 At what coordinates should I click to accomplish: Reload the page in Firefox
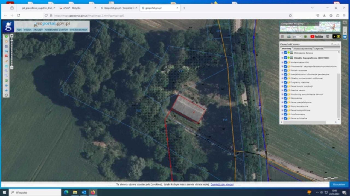(x=19, y=16)
